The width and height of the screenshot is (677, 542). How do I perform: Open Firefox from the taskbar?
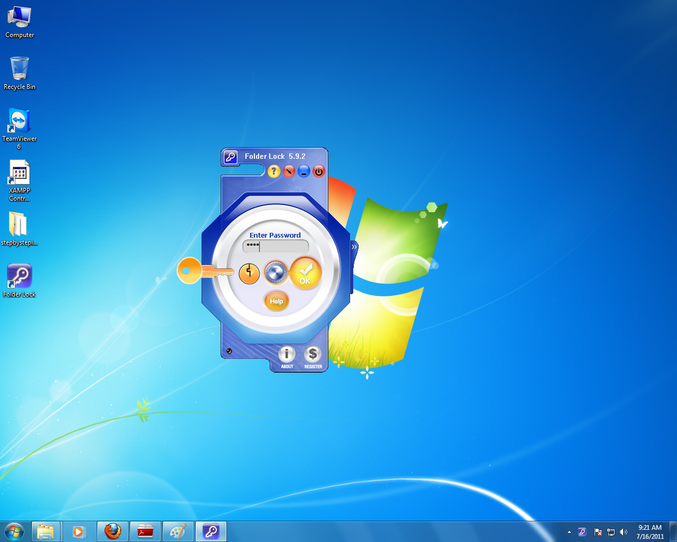tap(113, 531)
